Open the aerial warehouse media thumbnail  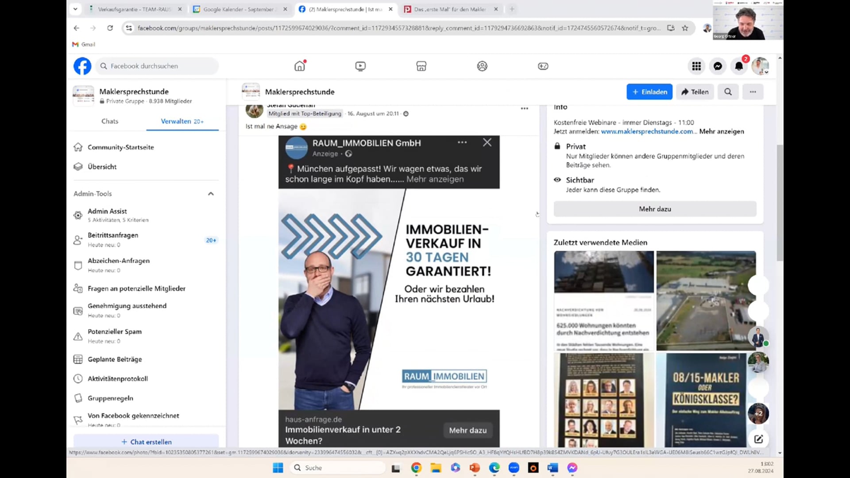706,301
